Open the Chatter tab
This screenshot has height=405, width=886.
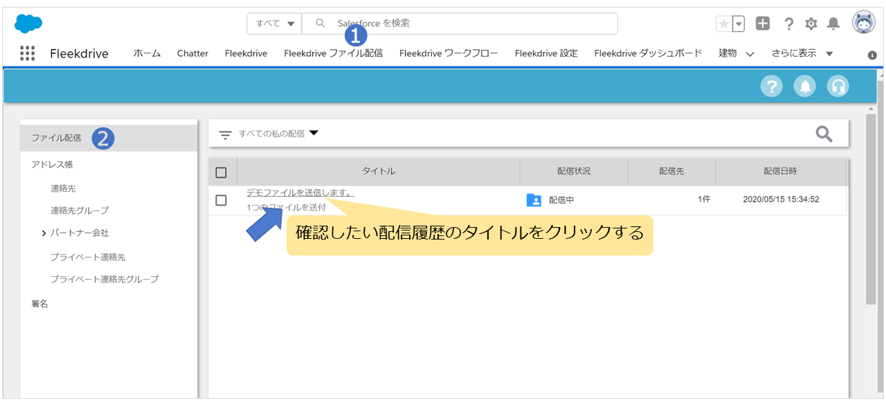[192, 53]
